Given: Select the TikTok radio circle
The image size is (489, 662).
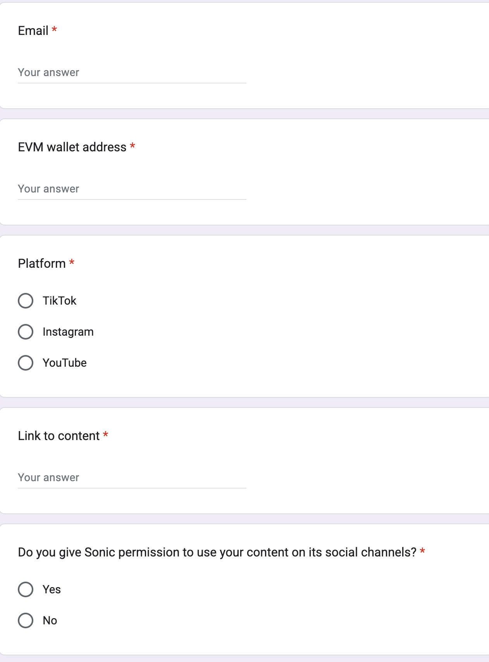Looking at the screenshot, I should coord(26,301).
